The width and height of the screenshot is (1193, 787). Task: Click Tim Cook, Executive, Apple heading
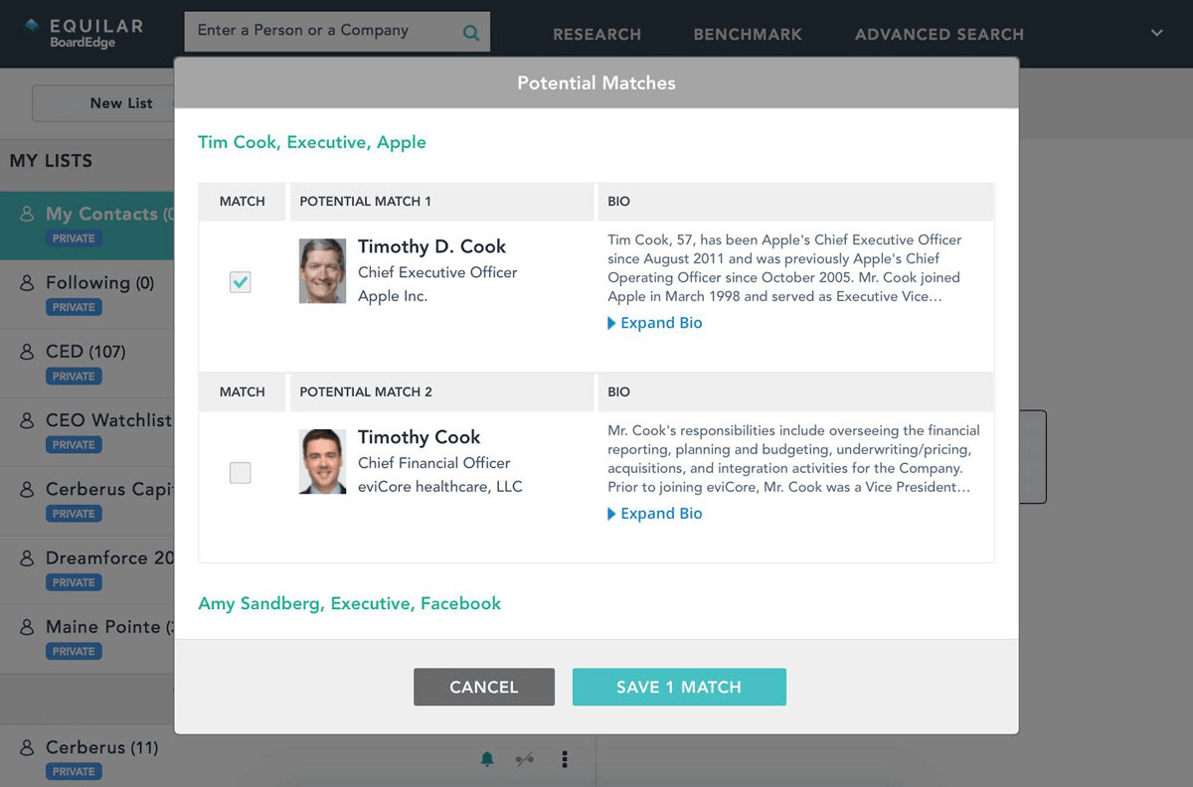coord(312,142)
